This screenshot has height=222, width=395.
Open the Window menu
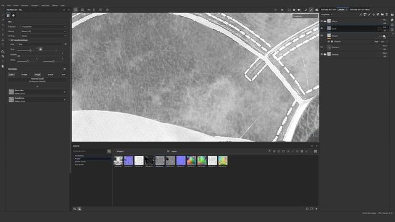(25, 6)
